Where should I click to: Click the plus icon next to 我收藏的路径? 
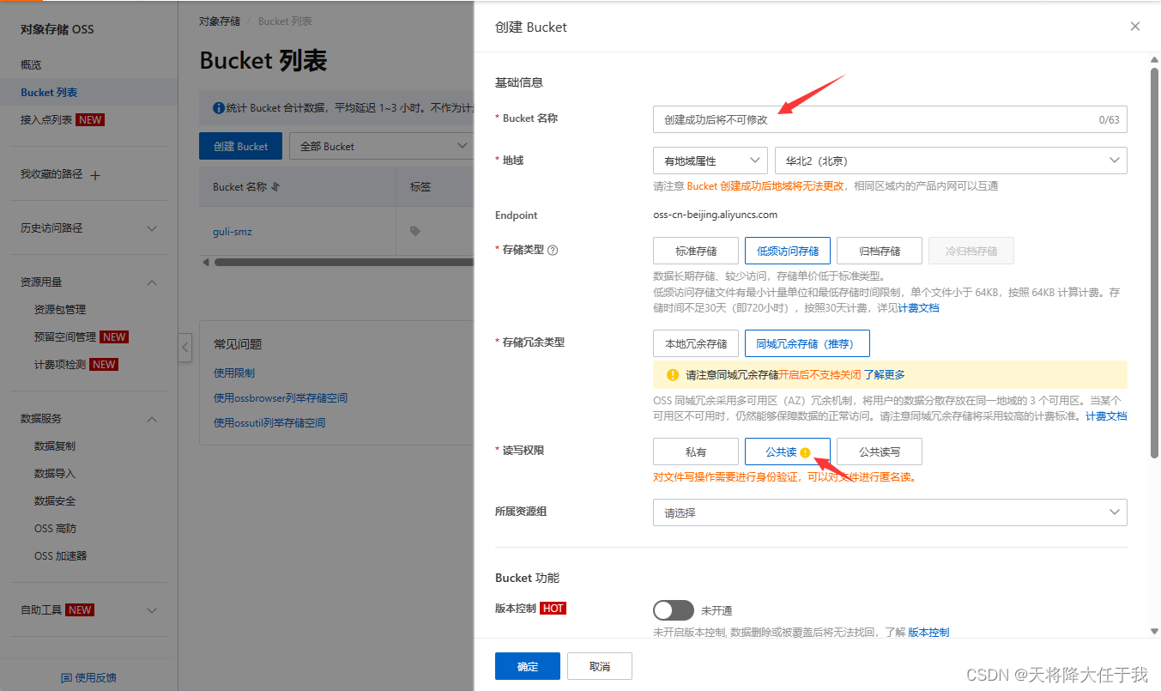(x=95, y=175)
